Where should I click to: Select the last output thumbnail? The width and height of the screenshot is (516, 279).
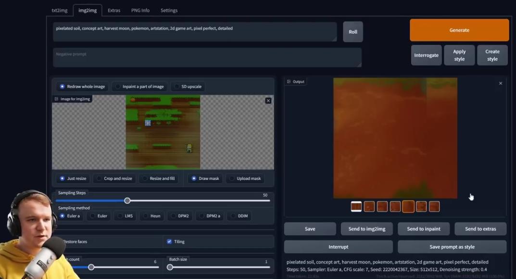(x=434, y=206)
